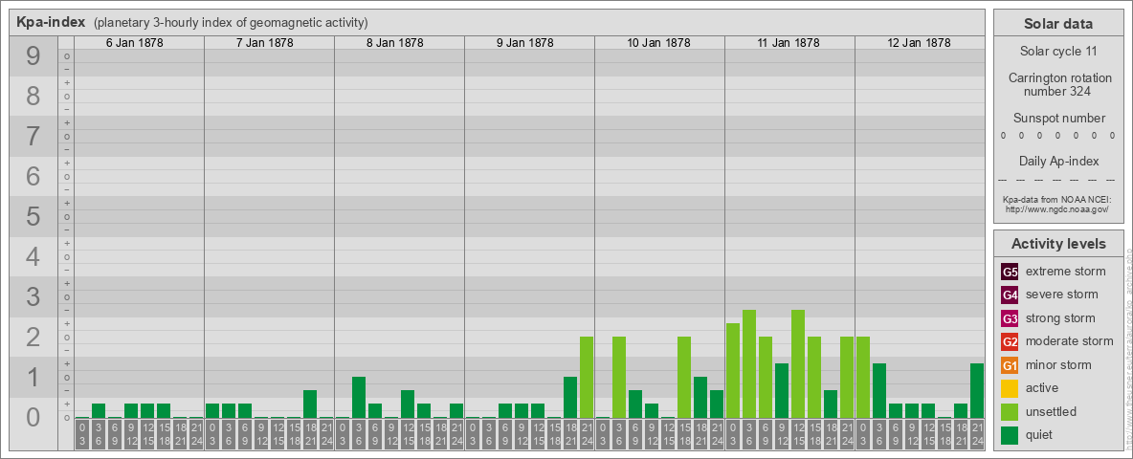Click the 9 Jan 18-21h dark green bar
The image size is (1133, 459).
[570, 398]
